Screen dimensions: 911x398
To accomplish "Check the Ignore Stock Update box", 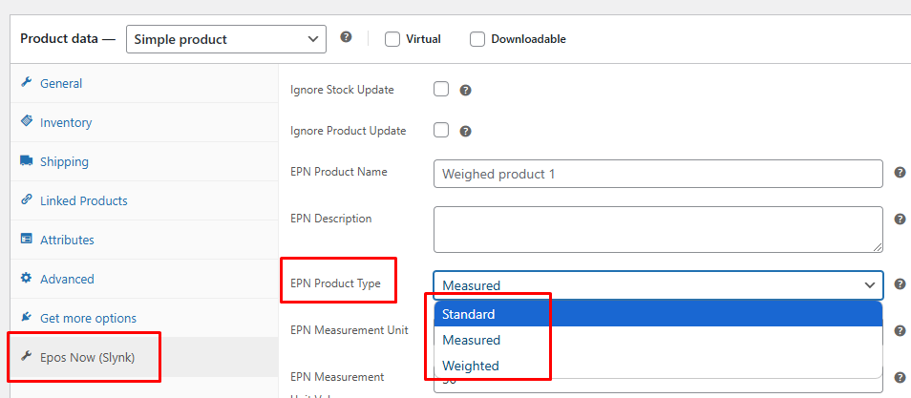I will click(441, 90).
